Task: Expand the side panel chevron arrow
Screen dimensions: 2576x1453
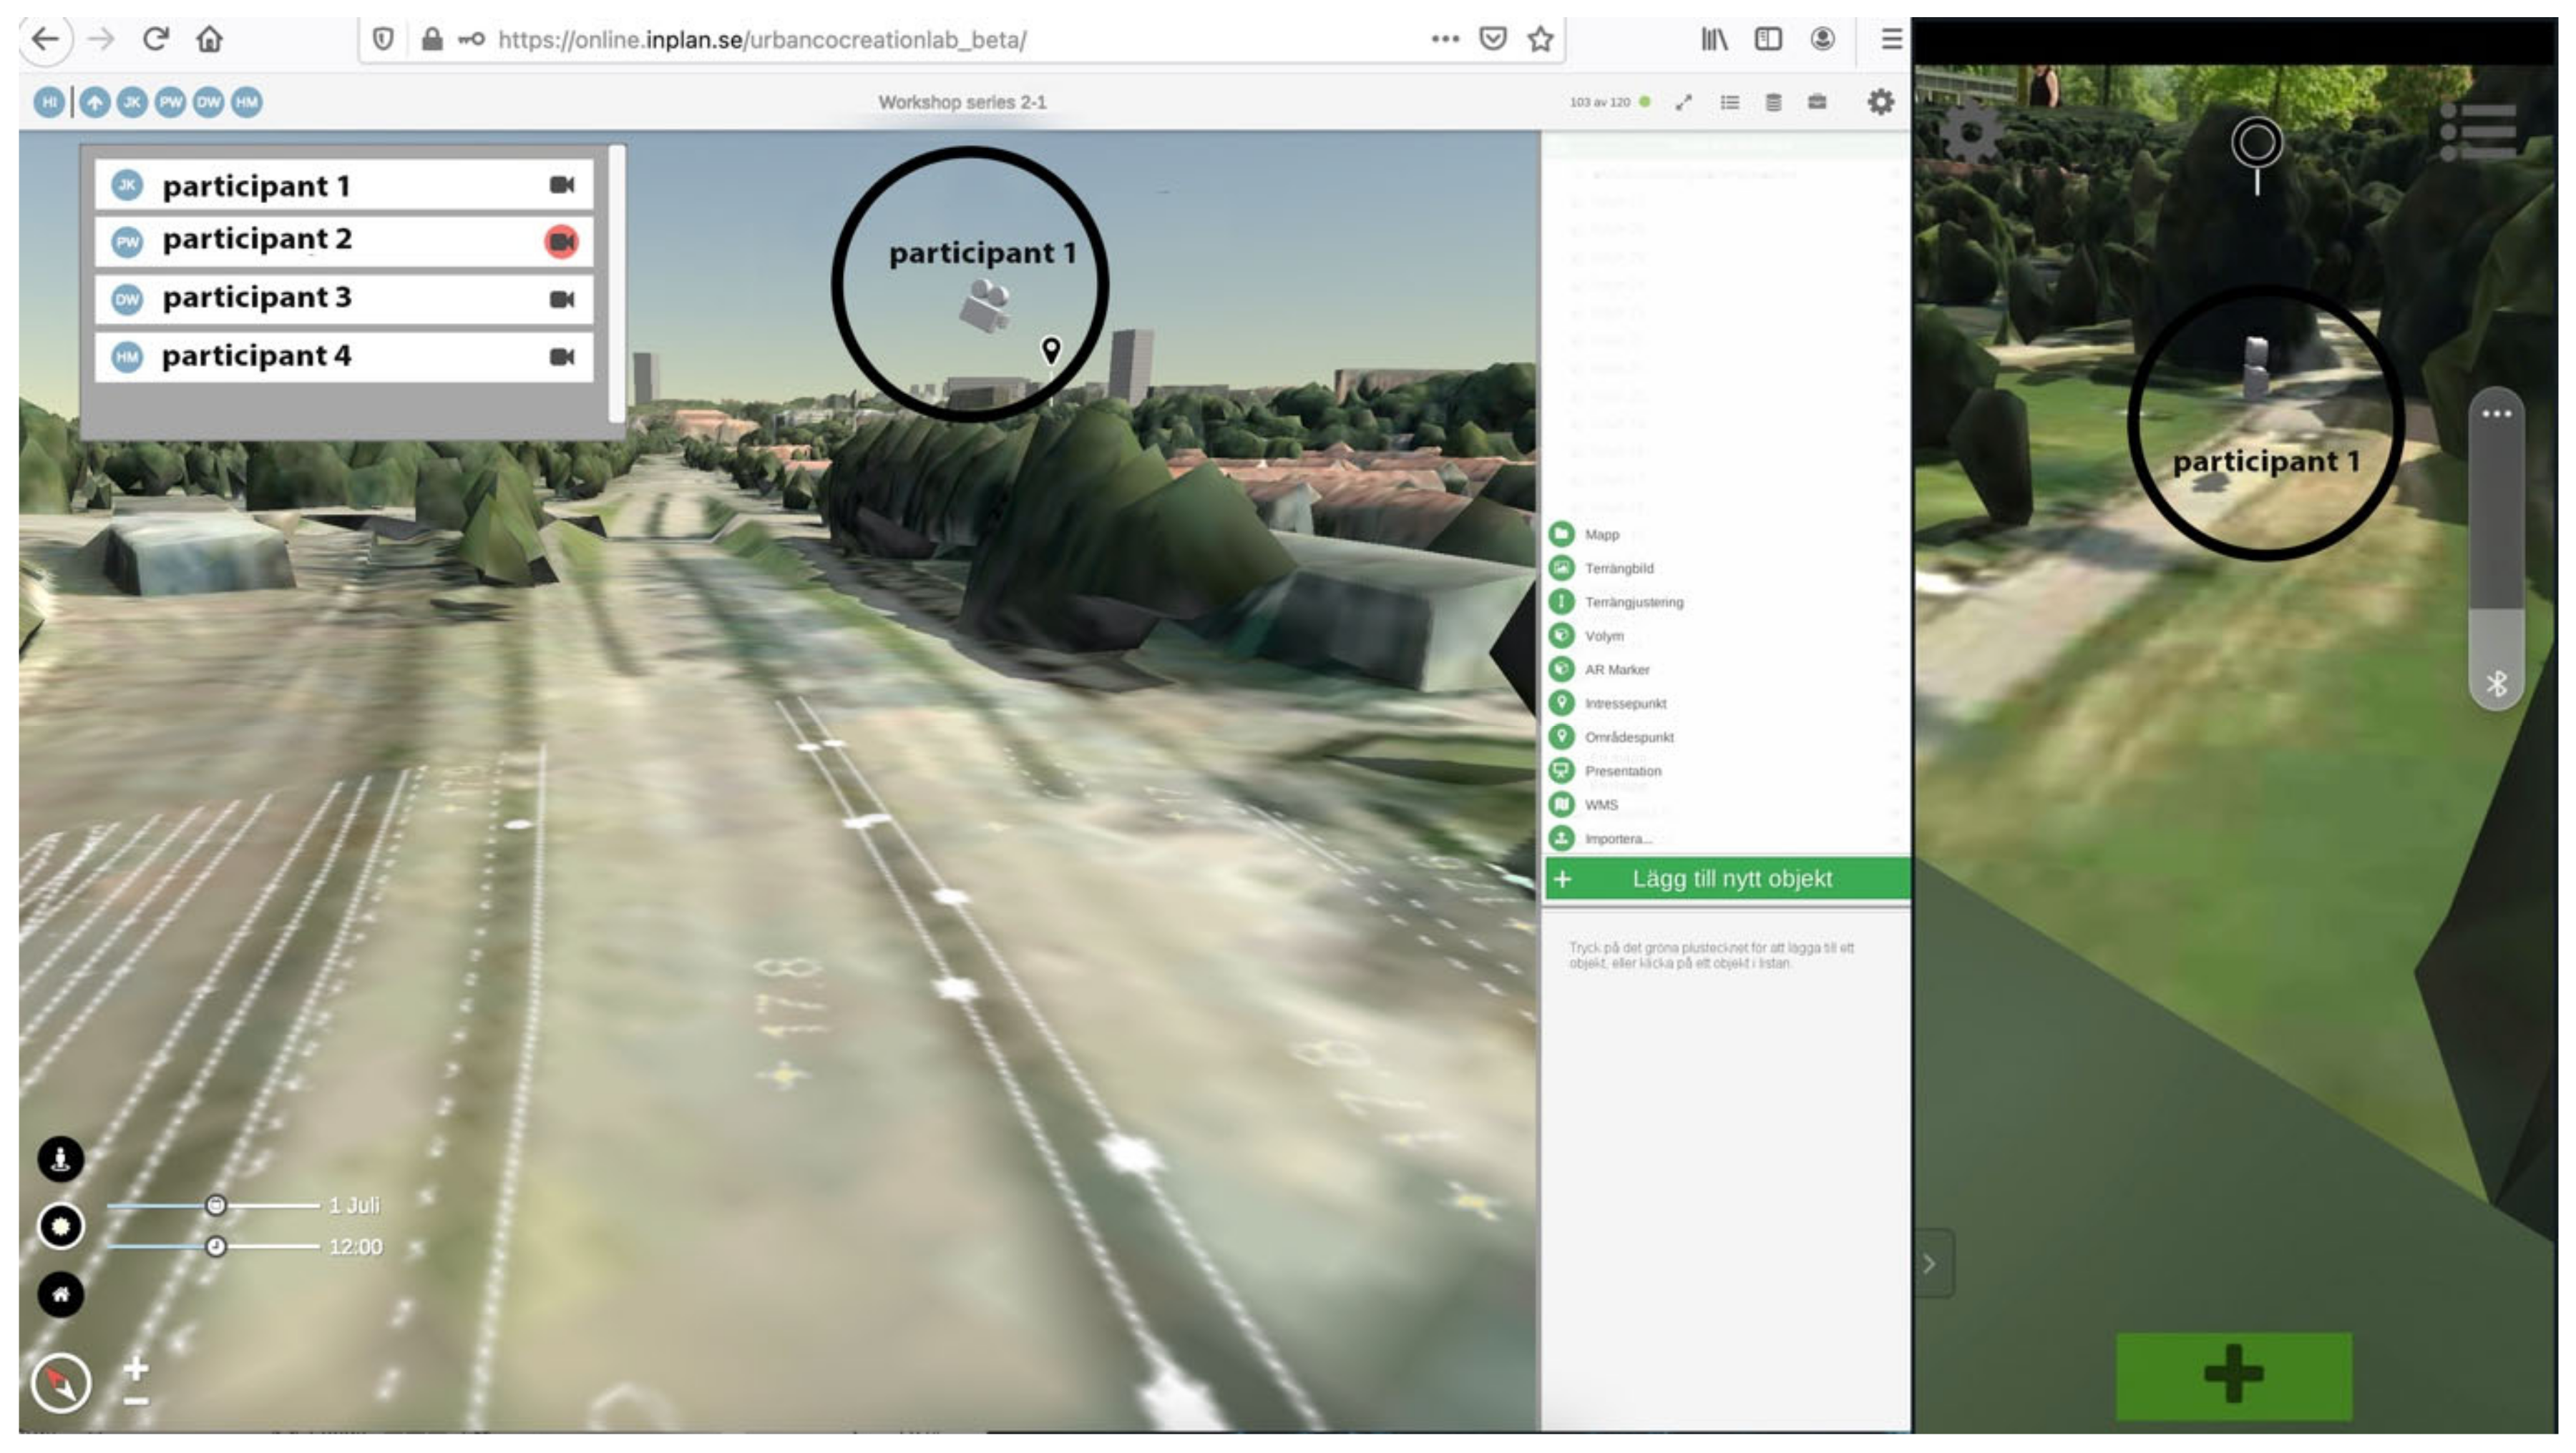Action: click(1930, 1264)
